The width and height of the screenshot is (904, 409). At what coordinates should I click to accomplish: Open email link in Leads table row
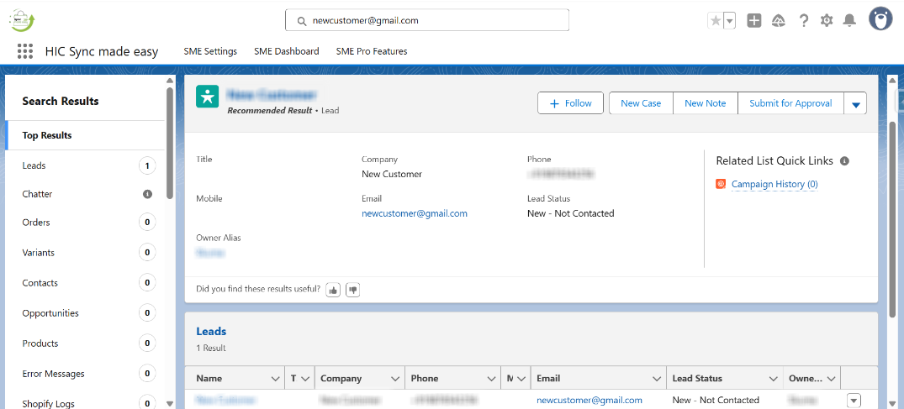[589, 400]
